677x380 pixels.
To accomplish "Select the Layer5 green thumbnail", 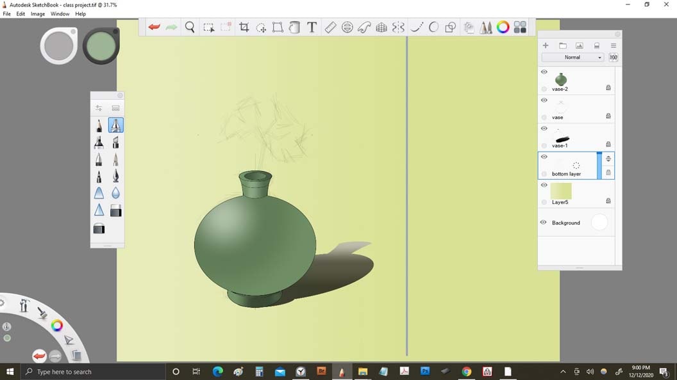I will click(x=561, y=191).
